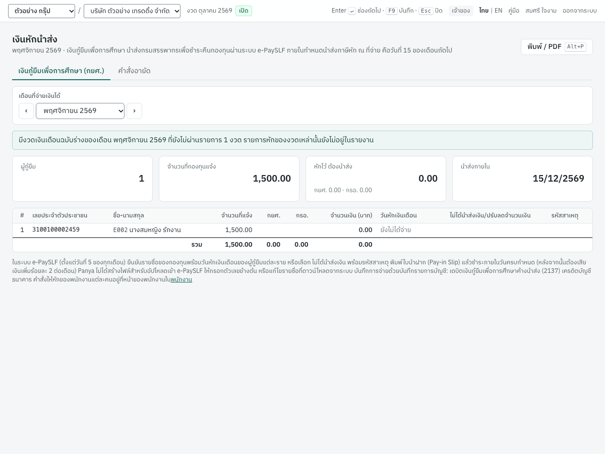Click the งวด ตุลาคม 2569 period label

[209, 11]
